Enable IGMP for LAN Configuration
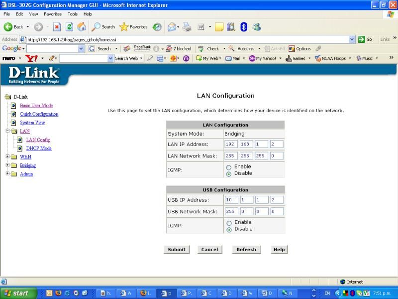398x299 pixels. (229, 167)
